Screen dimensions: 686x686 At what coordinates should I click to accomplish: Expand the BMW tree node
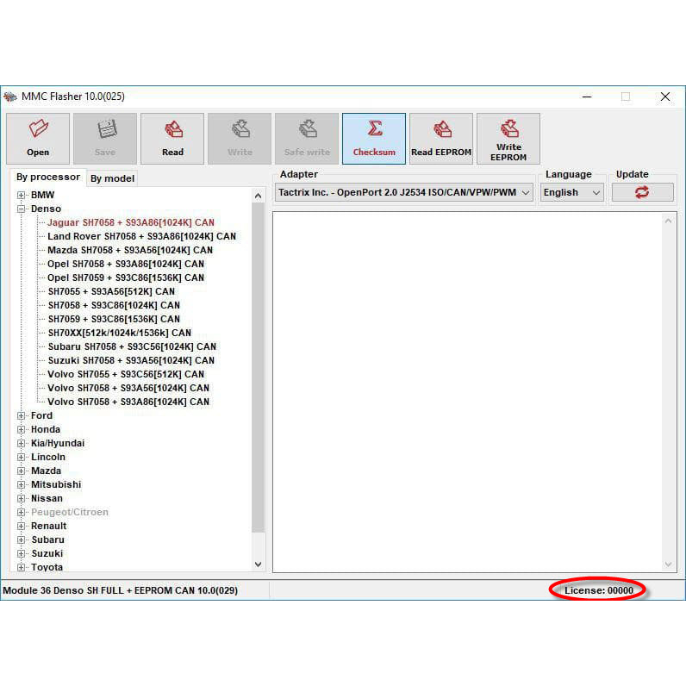[x=21, y=195]
